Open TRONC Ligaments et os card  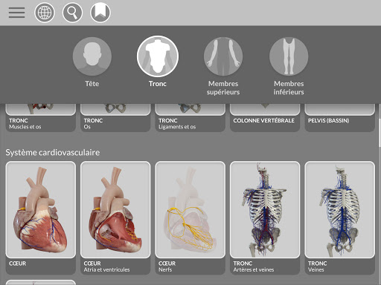pyautogui.click(x=190, y=118)
